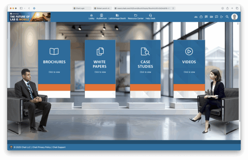Open the Brochures banner
Screen dimensions: 248x160
click(54, 62)
